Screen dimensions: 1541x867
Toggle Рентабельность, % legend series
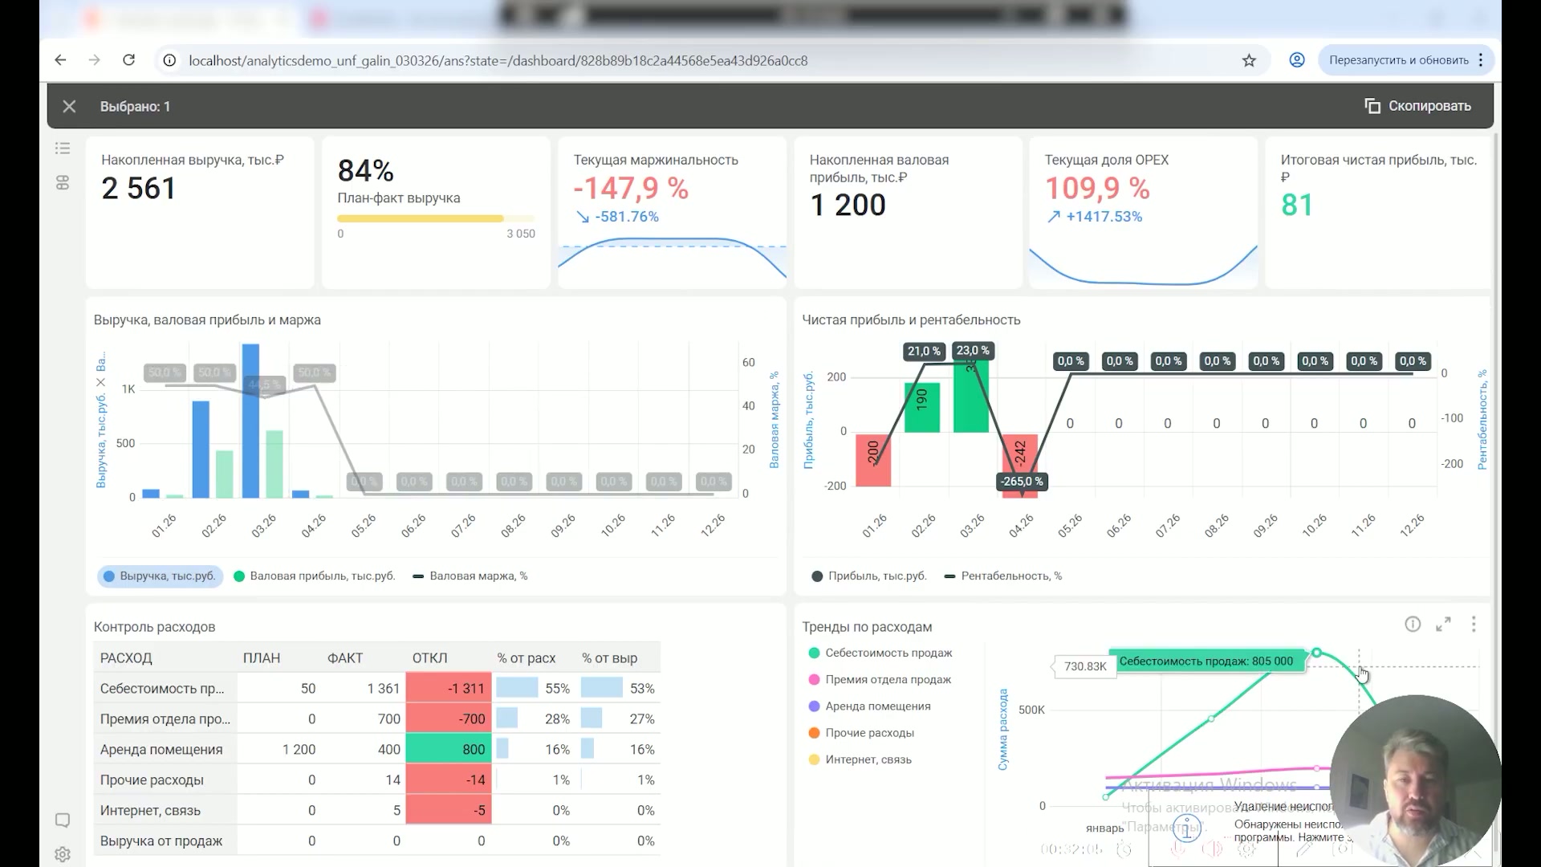pos(1003,576)
